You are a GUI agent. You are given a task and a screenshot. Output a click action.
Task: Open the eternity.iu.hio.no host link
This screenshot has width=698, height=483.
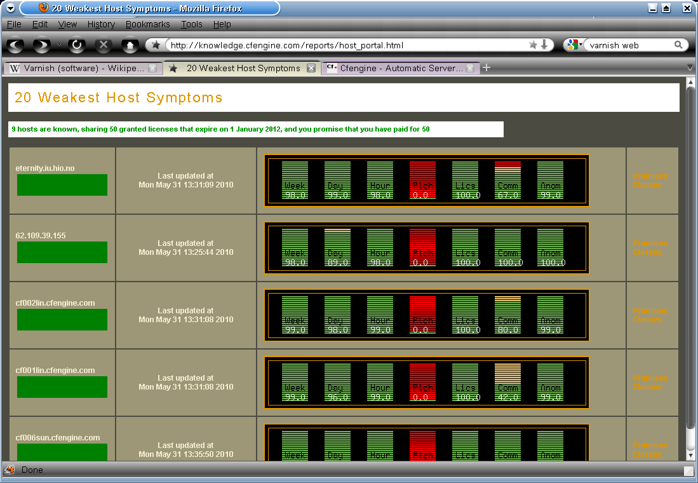tap(45, 168)
